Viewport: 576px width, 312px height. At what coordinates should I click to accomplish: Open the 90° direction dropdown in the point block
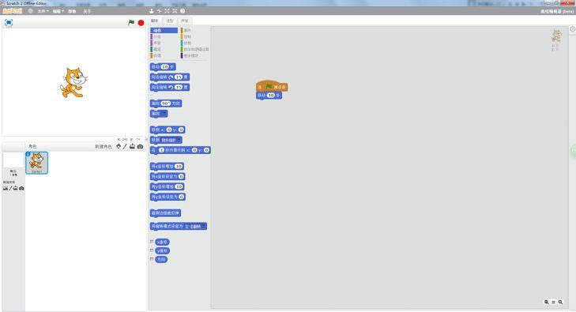pyautogui.click(x=166, y=103)
